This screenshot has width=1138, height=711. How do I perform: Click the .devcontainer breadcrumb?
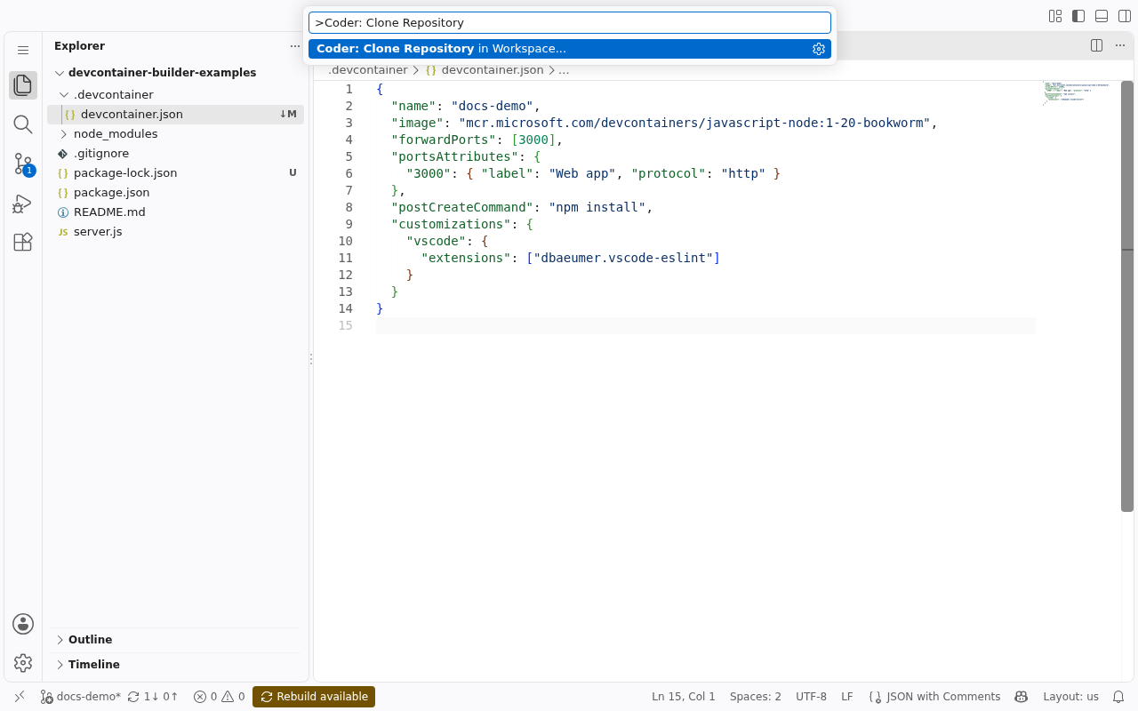[368, 69]
